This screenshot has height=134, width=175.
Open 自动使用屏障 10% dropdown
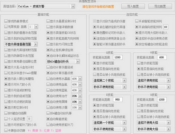click(77, 102)
